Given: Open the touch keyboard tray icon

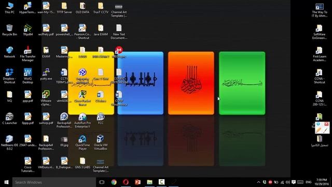Looking at the screenshot, I should click(x=300, y=182).
